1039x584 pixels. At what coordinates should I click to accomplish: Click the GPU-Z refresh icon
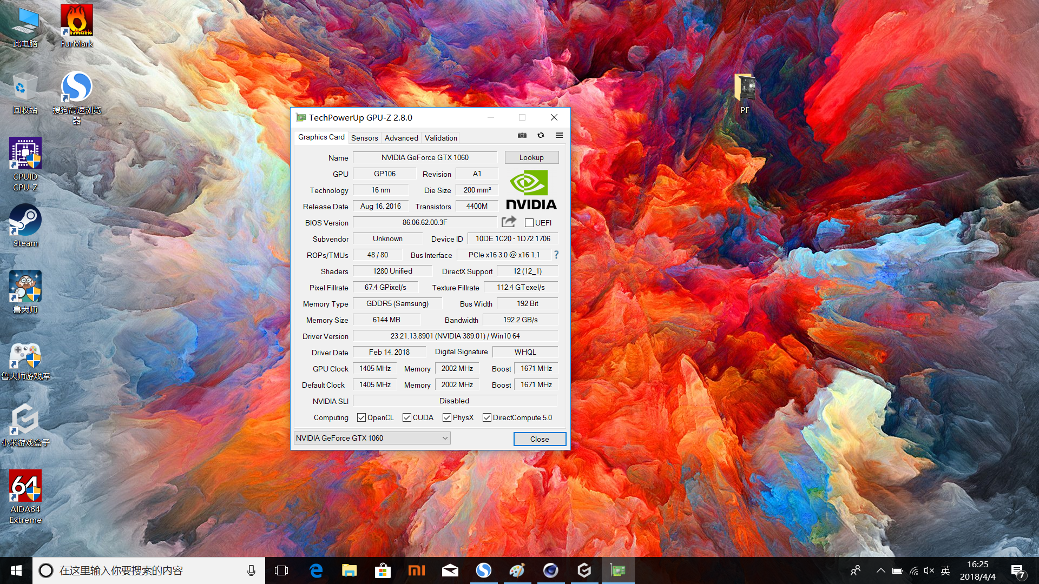tap(541, 135)
